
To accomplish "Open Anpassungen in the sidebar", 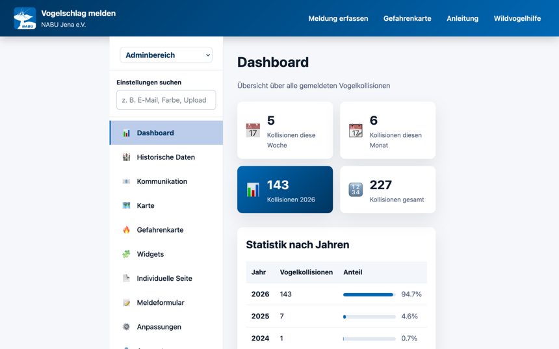I will pos(166,327).
